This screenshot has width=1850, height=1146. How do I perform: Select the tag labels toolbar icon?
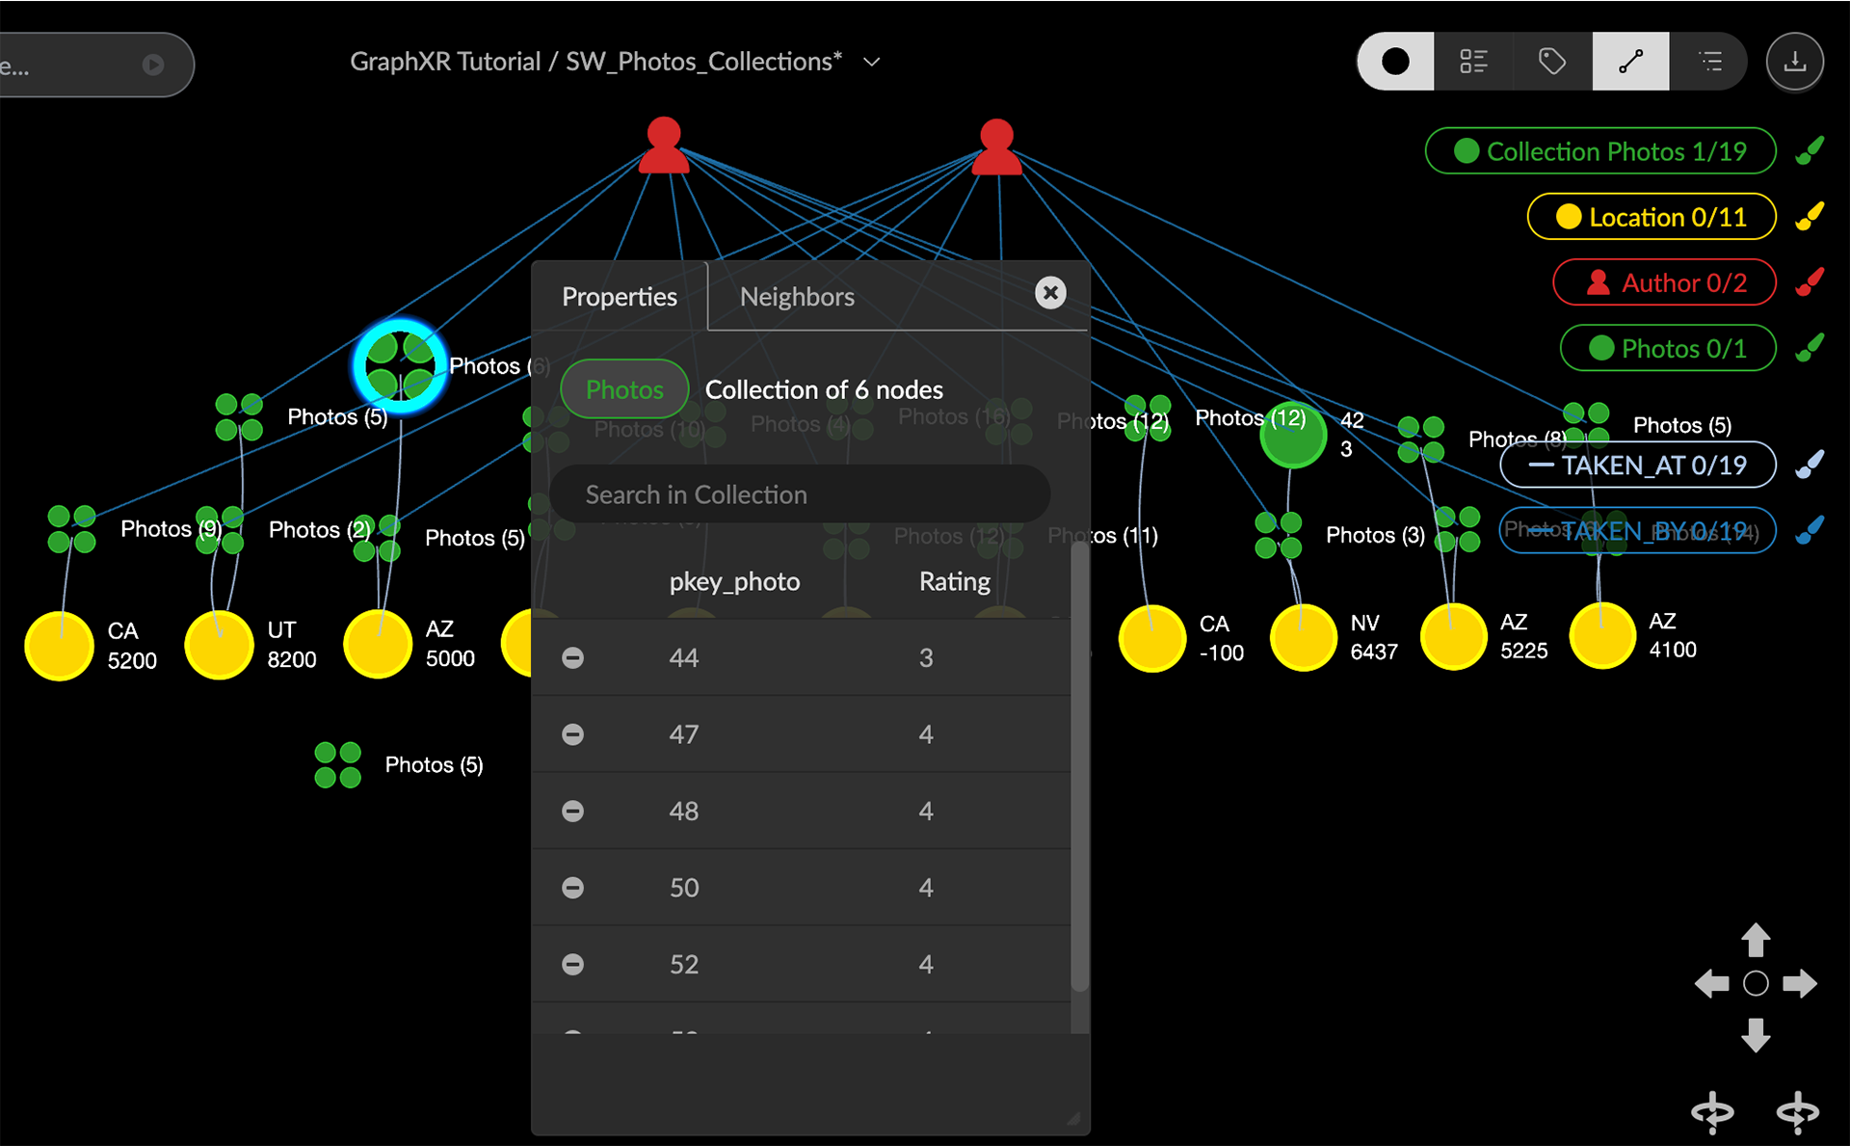pyautogui.click(x=1551, y=63)
